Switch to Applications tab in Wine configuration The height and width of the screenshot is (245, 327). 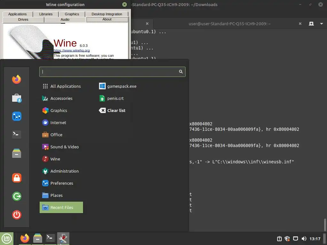coord(18,14)
